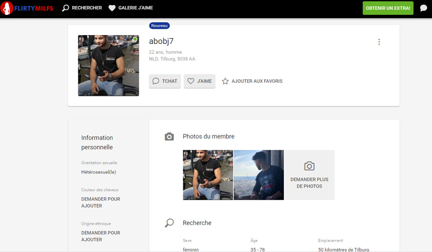
Task: Request hair color via Demander pour ajouter
Action: click(x=101, y=202)
